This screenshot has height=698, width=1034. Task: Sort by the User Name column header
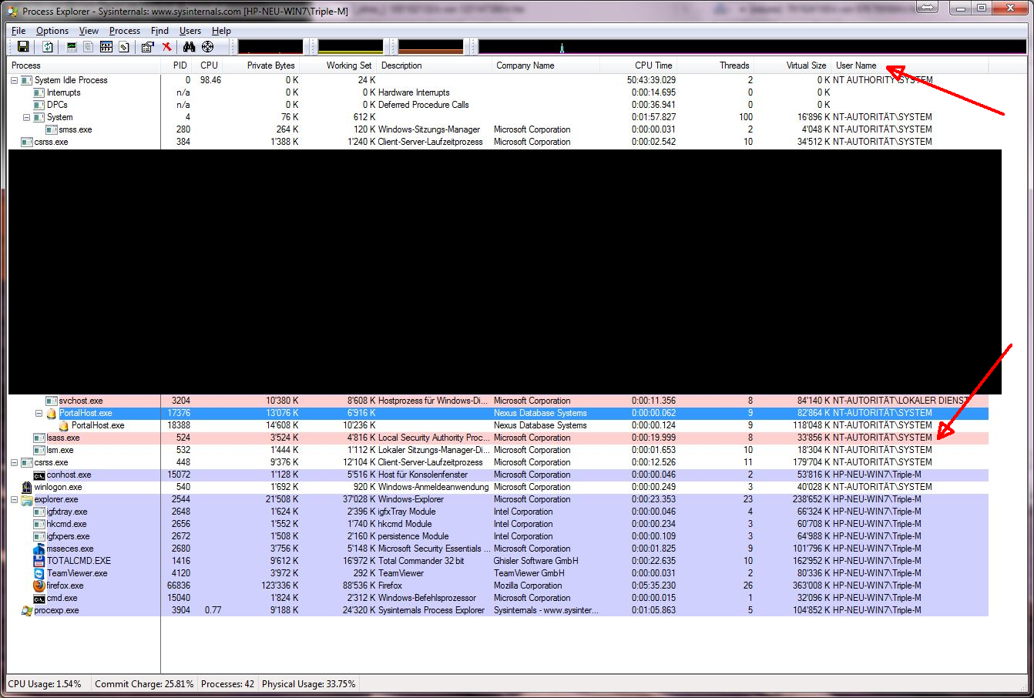(857, 65)
